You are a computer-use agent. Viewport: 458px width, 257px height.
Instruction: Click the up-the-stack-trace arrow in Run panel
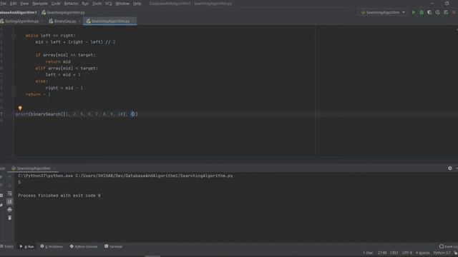pyautogui.click(x=9, y=177)
